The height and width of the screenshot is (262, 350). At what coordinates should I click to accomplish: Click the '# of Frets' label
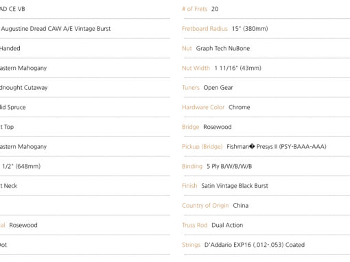(x=194, y=9)
